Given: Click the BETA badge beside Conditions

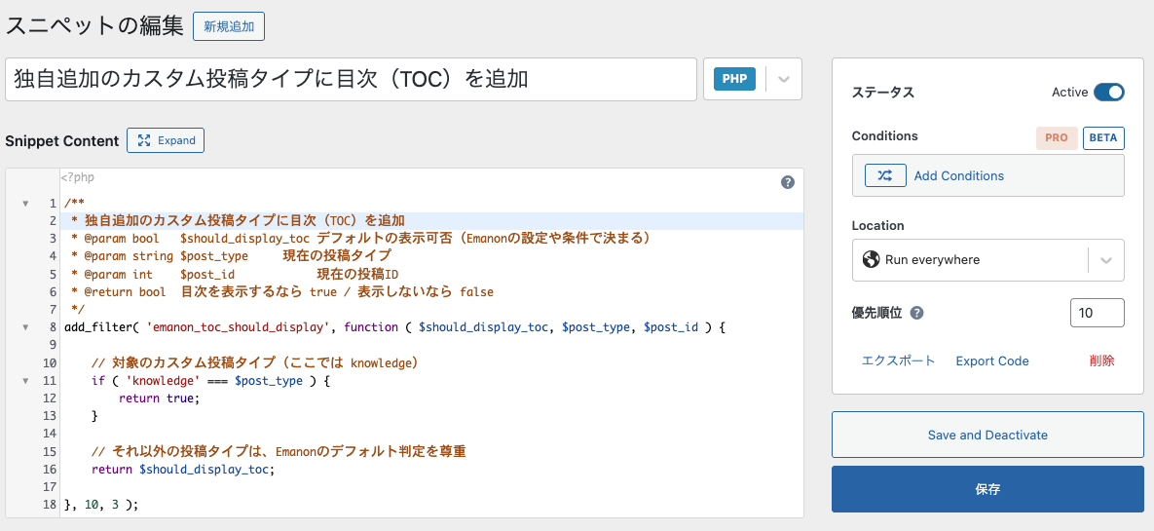Looking at the screenshot, I should pyautogui.click(x=1103, y=137).
